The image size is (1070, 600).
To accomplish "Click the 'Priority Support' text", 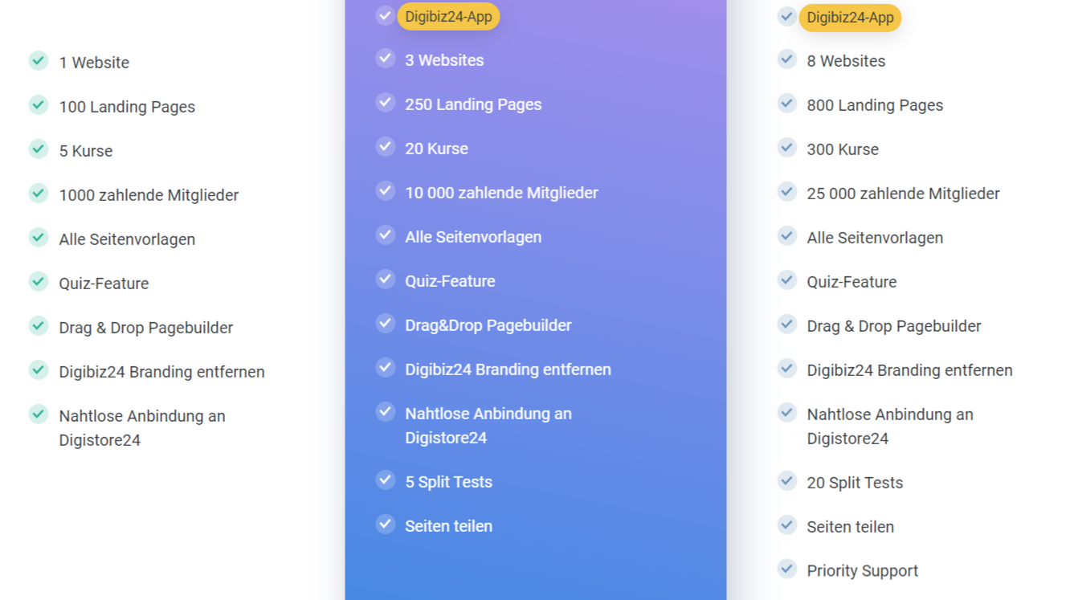I will click(x=862, y=571).
